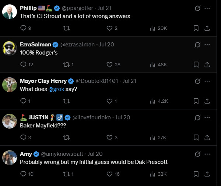Share Phillip's tweet via share icon
The image size is (221, 186).
pyautogui.click(x=207, y=28)
